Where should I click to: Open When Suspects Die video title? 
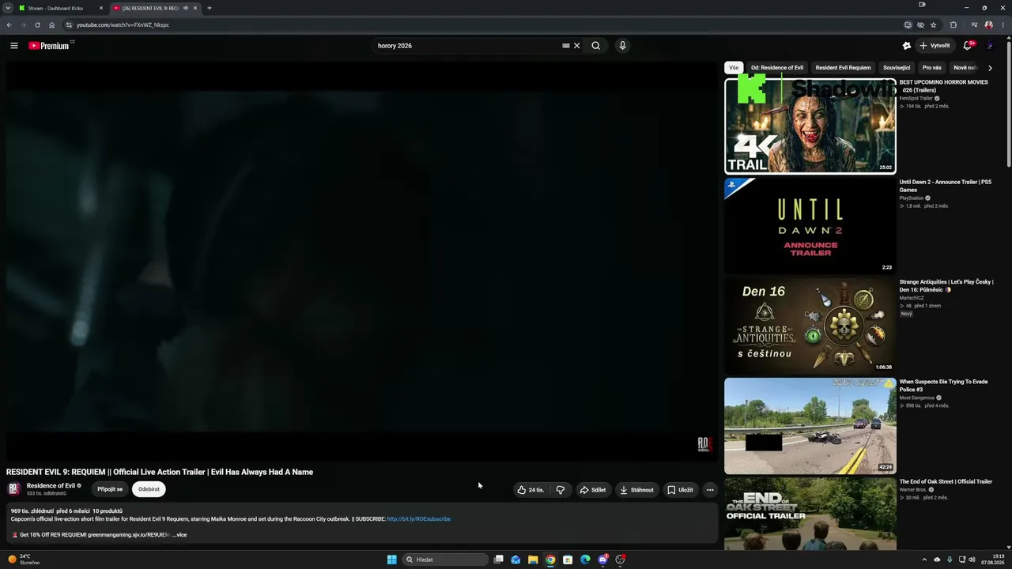[943, 386]
